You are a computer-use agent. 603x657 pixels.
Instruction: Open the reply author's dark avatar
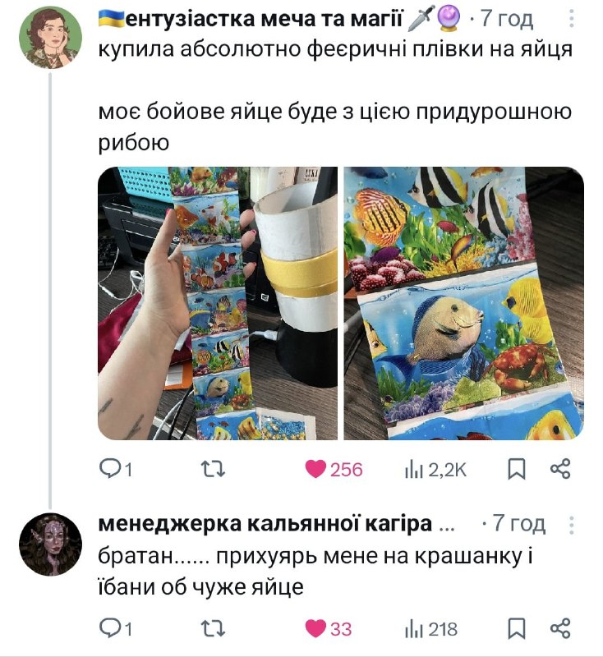[x=50, y=544]
